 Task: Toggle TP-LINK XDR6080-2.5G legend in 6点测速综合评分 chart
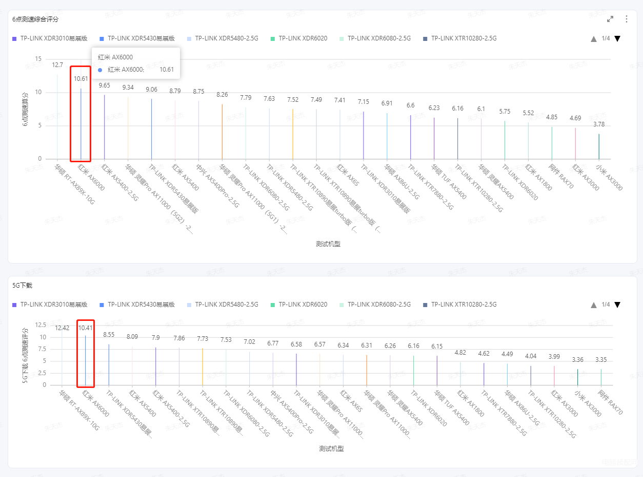click(x=375, y=38)
